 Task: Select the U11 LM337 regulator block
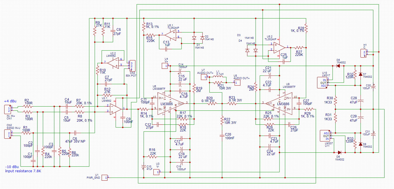pos(325,136)
